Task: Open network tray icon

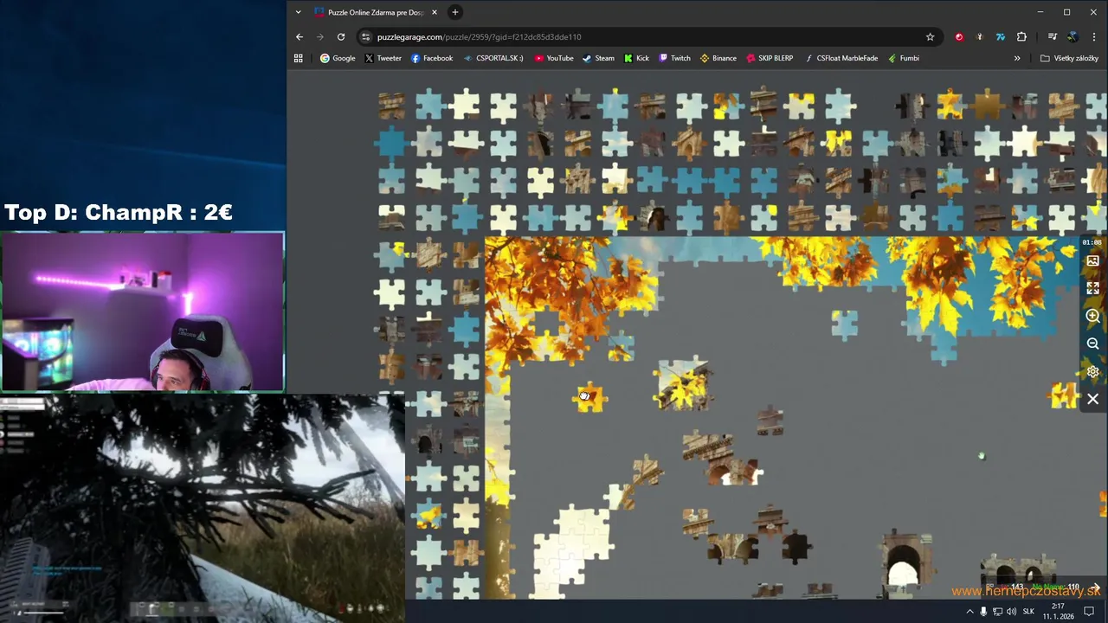Action: pos(997,612)
